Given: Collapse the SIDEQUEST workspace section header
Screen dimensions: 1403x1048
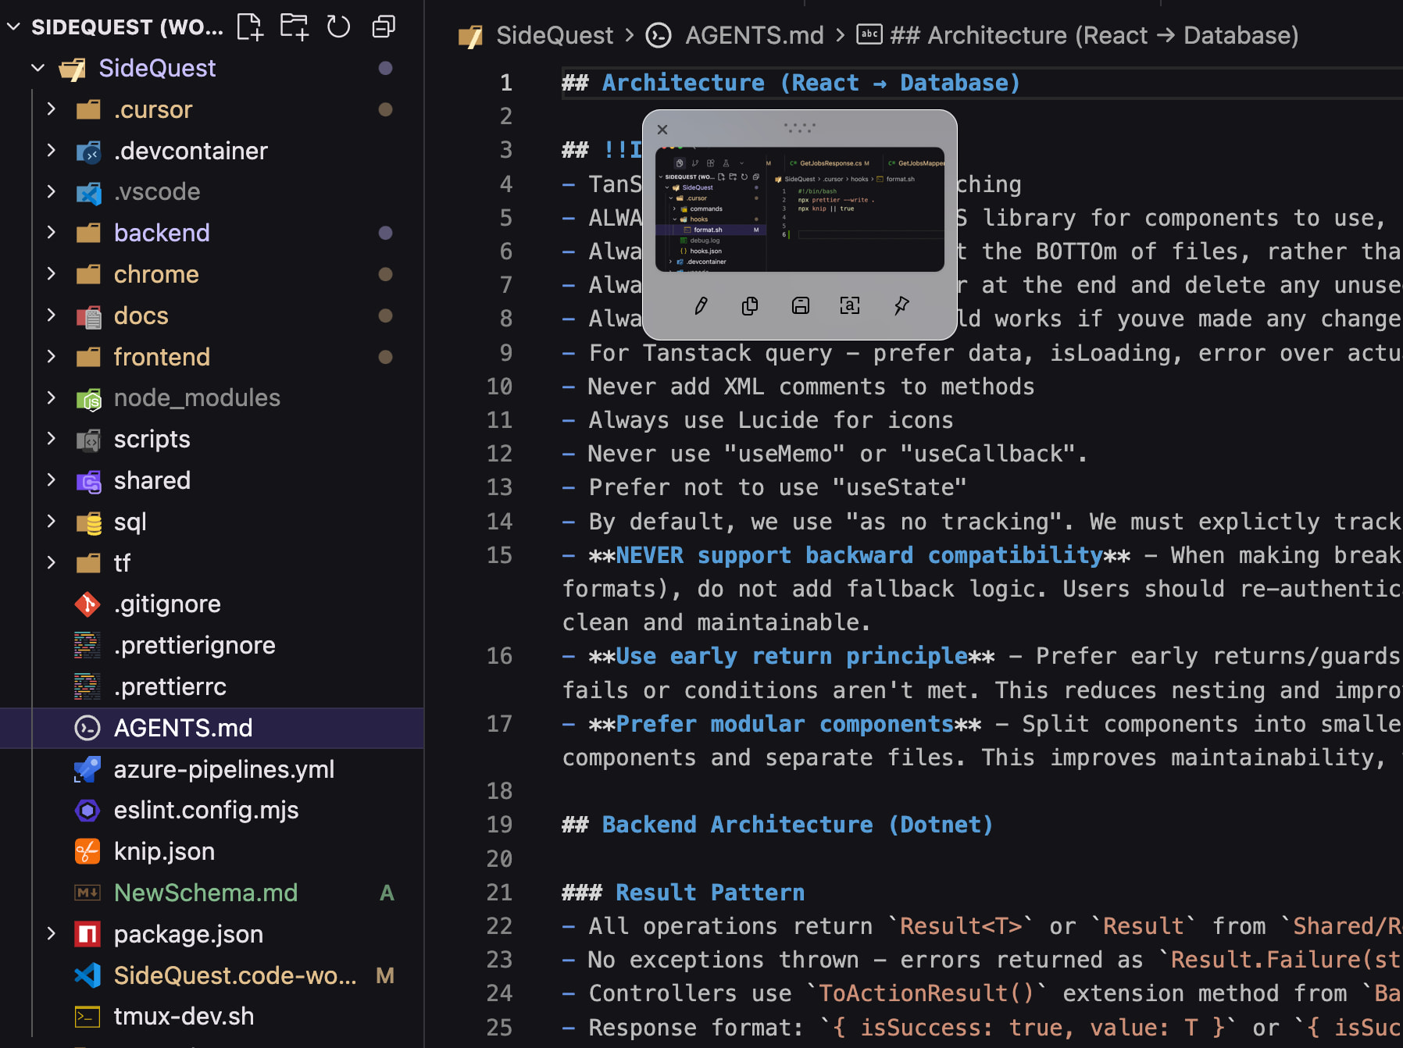Looking at the screenshot, I should (13, 27).
